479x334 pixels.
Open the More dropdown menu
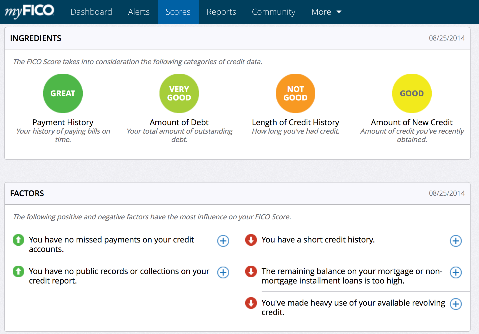pos(326,12)
